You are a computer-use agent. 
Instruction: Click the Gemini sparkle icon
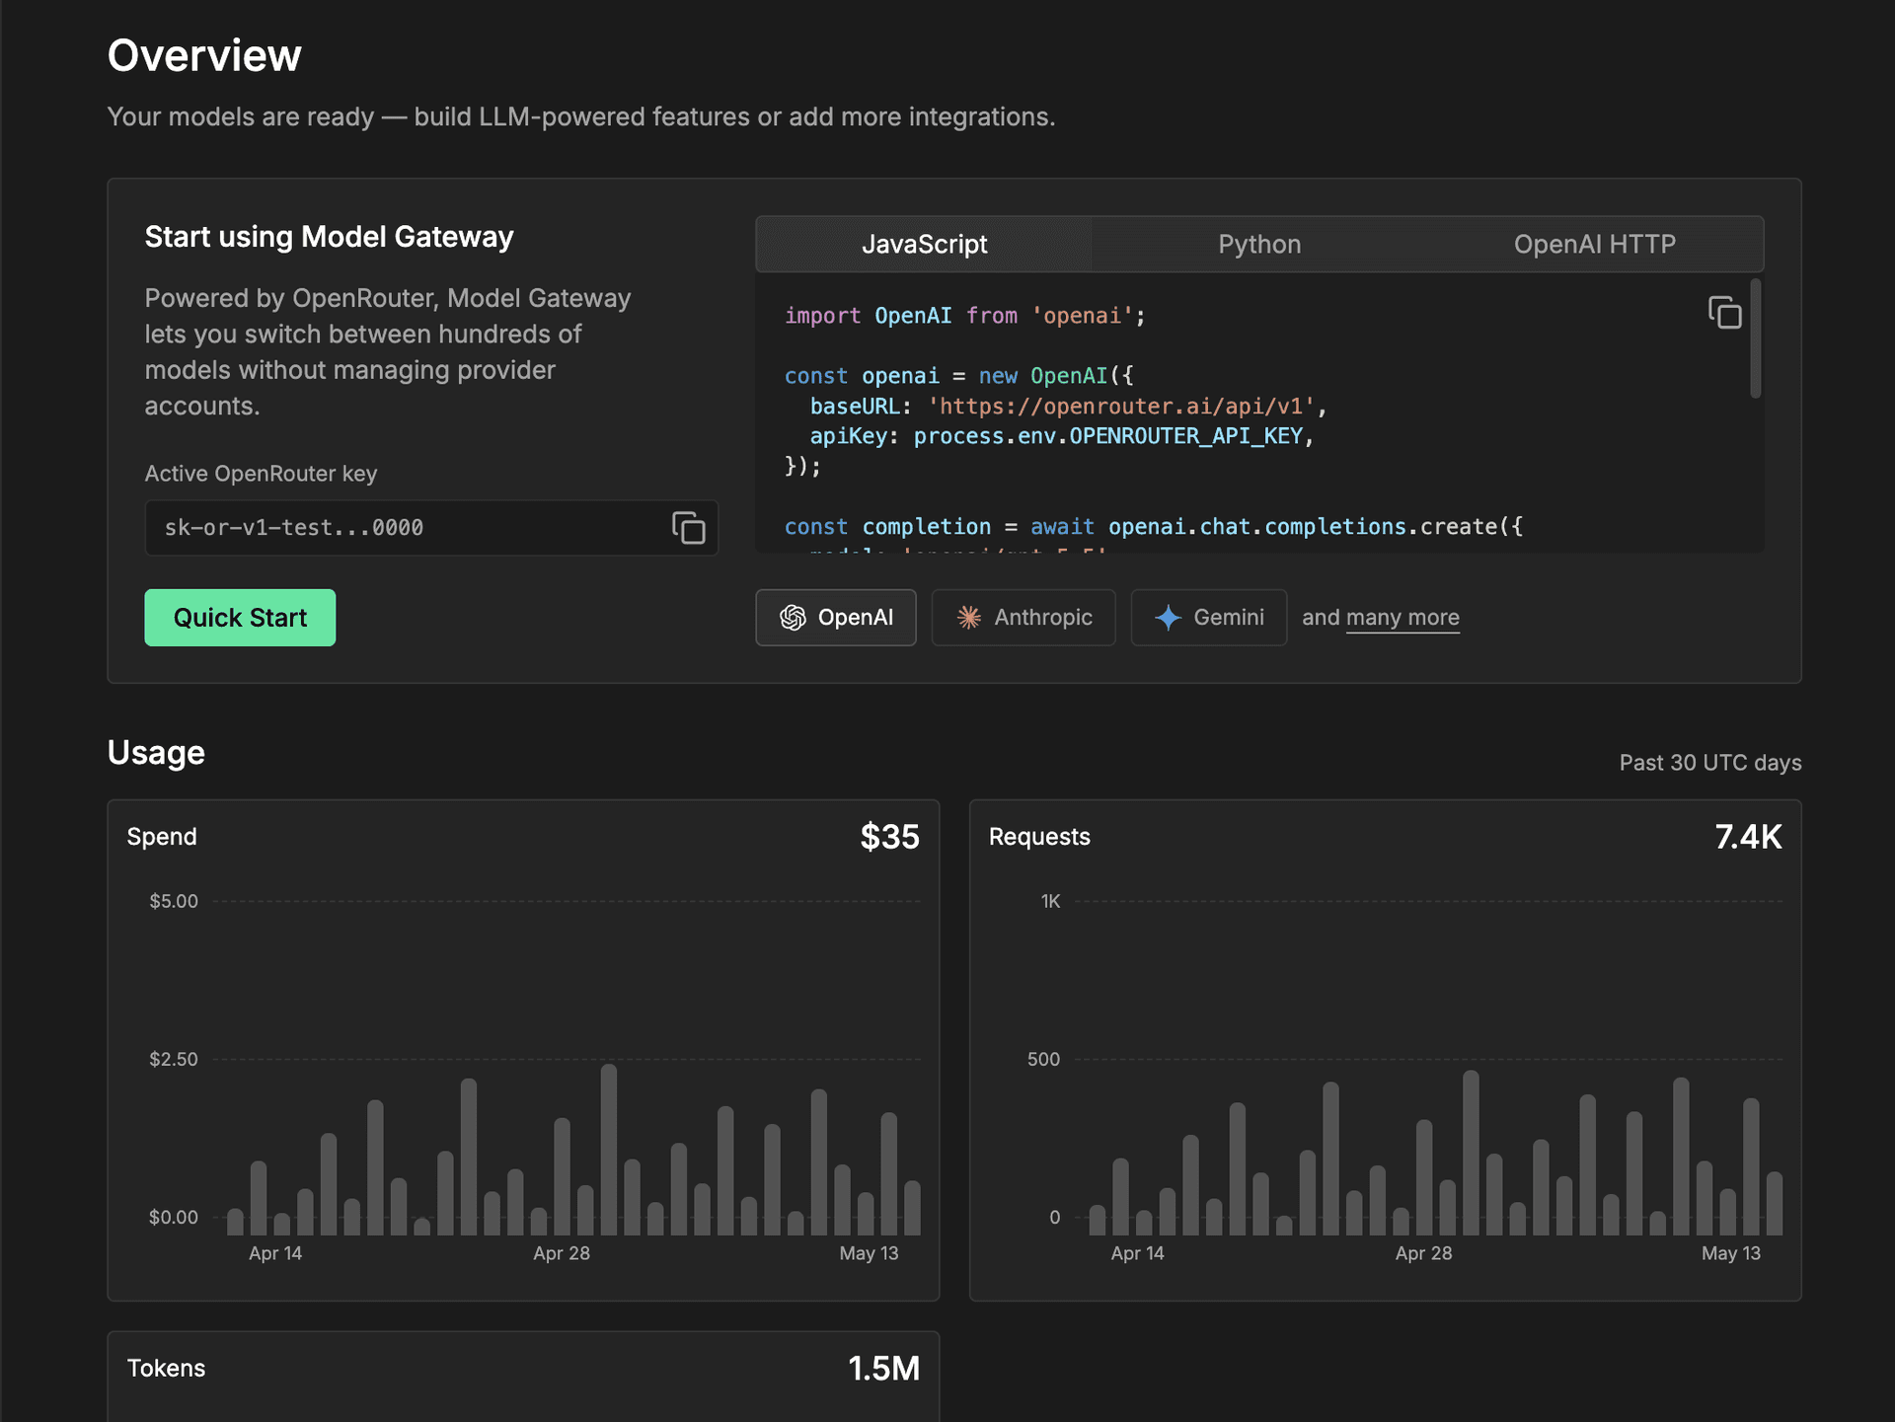click(1169, 618)
